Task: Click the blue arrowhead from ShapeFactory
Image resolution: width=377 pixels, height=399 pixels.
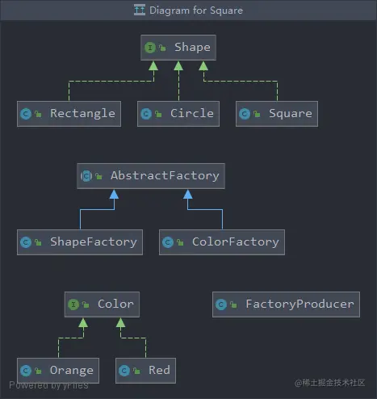Action: [x=114, y=195]
